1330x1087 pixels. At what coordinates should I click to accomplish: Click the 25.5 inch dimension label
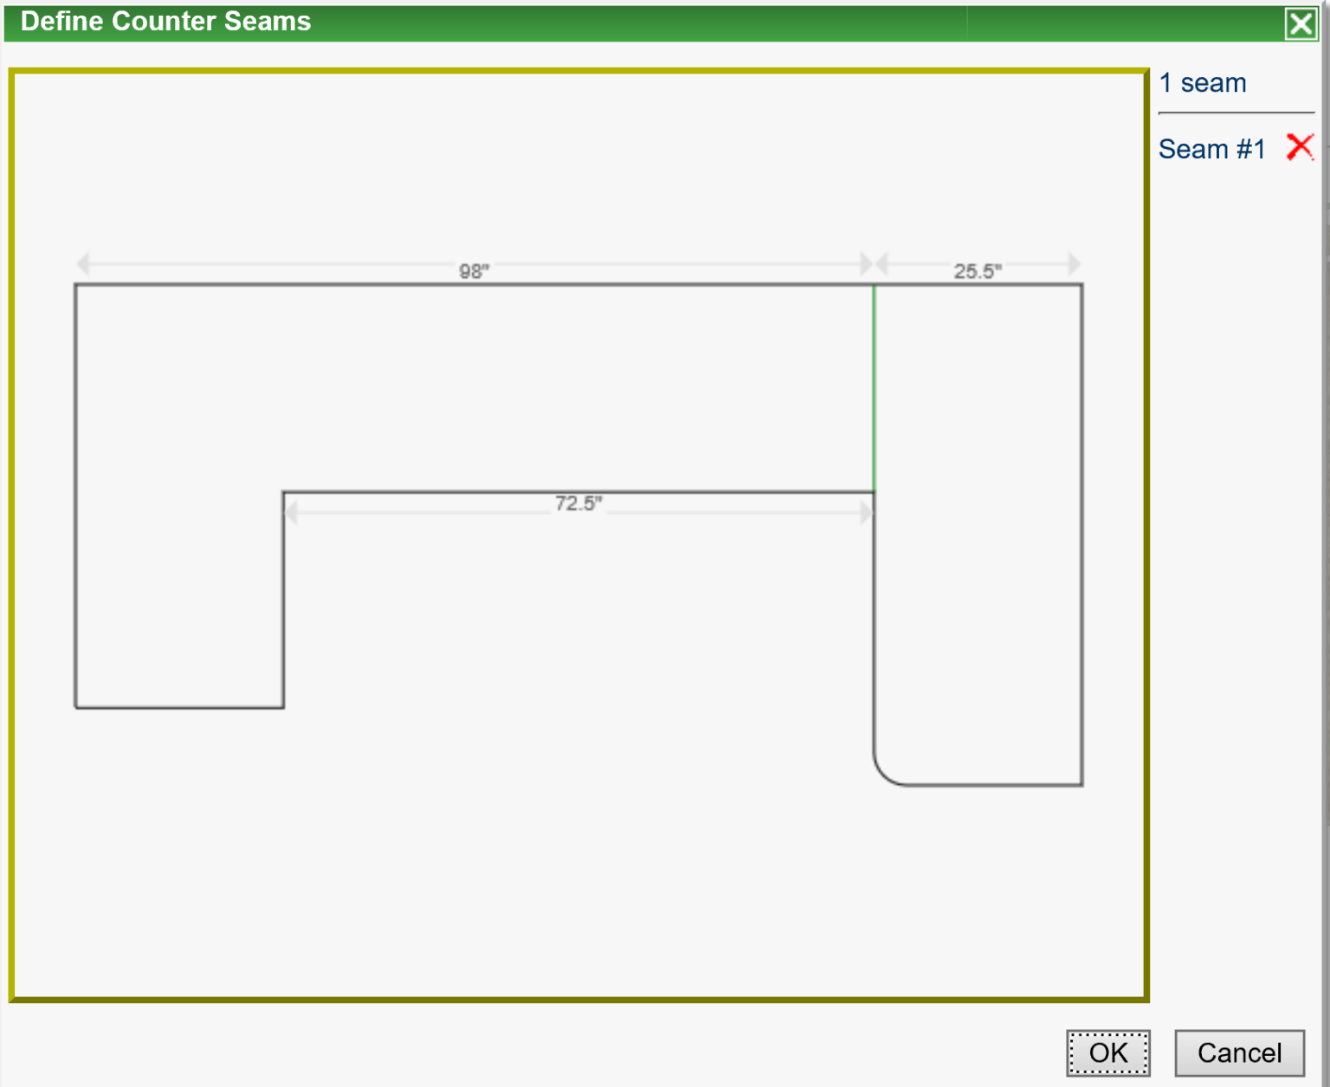(978, 271)
